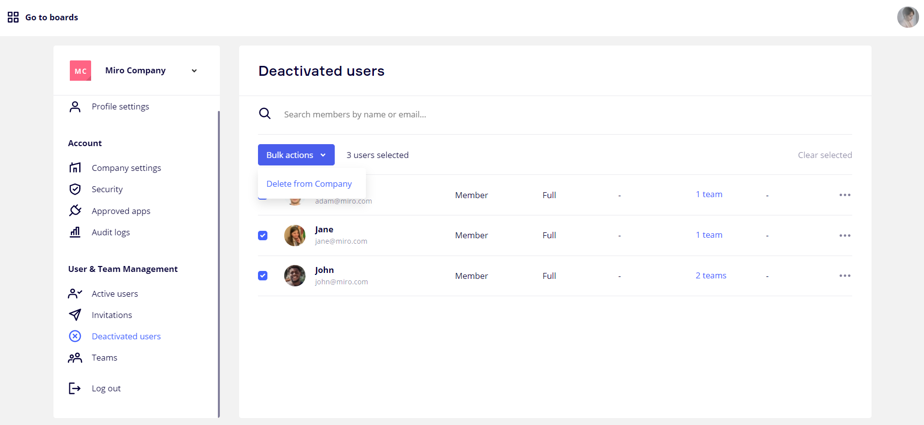The image size is (924, 425).
Task: Click Clear selected link
Action: (x=824, y=155)
